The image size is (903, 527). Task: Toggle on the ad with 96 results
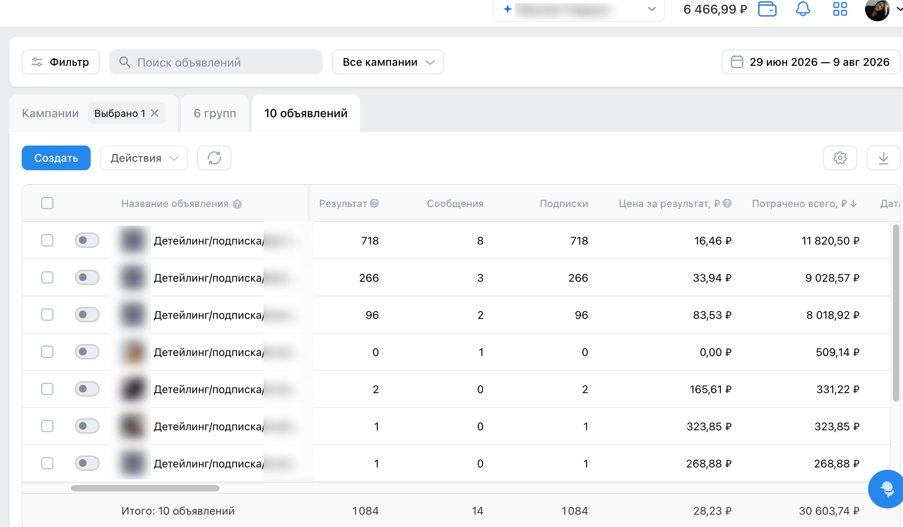point(87,315)
